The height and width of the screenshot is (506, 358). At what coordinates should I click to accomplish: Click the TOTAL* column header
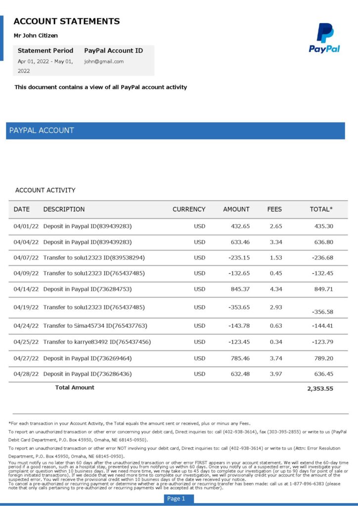point(321,210)
